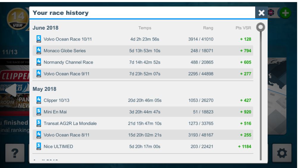Image resolution: width=298 pixels, height=168 pixels.
Task: Click points value + 427
Action: [x=246, y=100]
